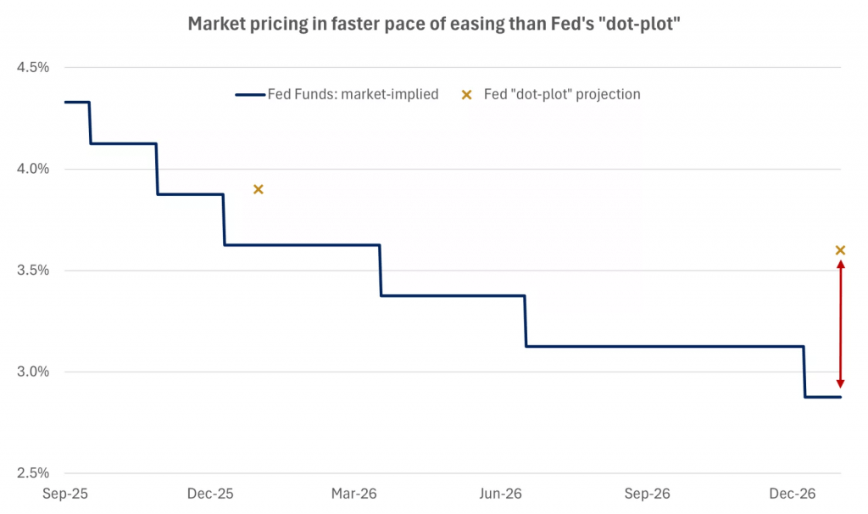This screenshot has width=868, height=514.
Task: Click the 3.0% y-axis label
Action: coord(33,372)
